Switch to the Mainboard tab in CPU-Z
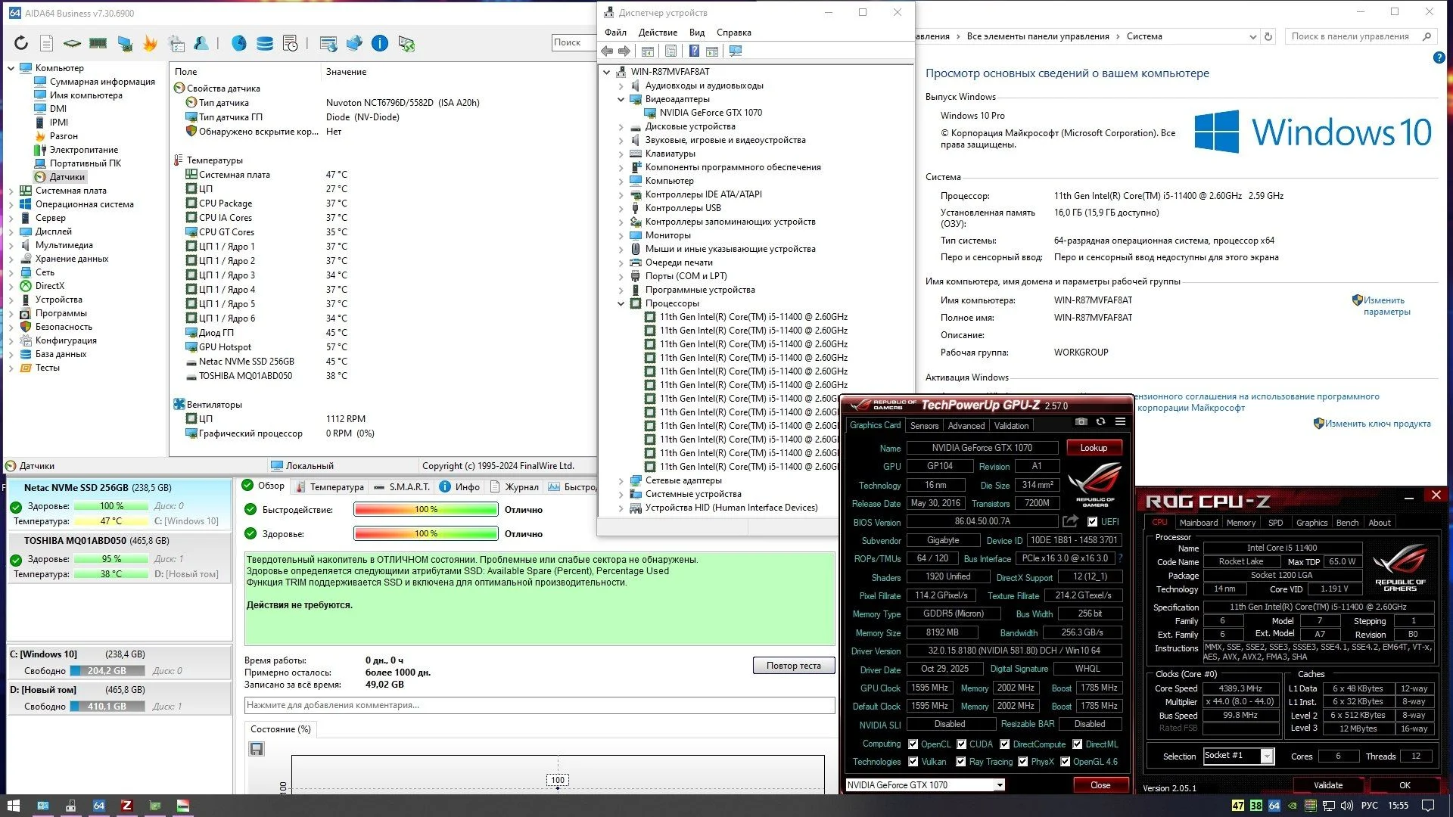This screenshot has width=1453, height=817. (1199, 523)
